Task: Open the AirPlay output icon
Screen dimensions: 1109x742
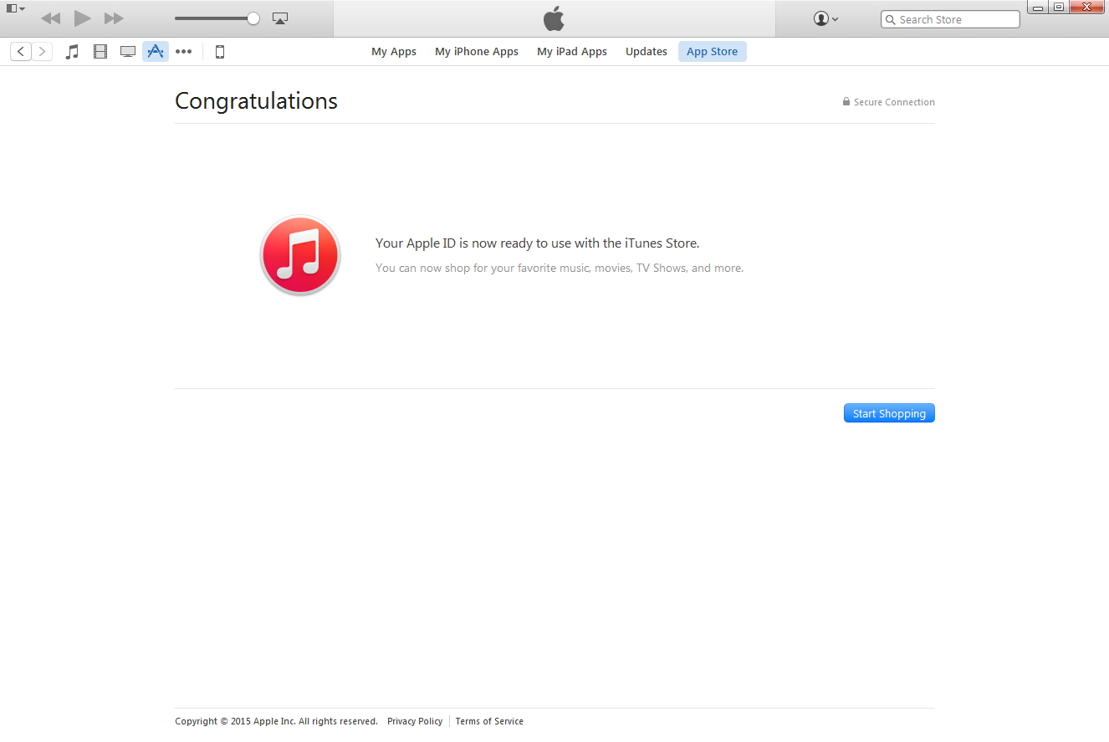Action: (280, 18)
